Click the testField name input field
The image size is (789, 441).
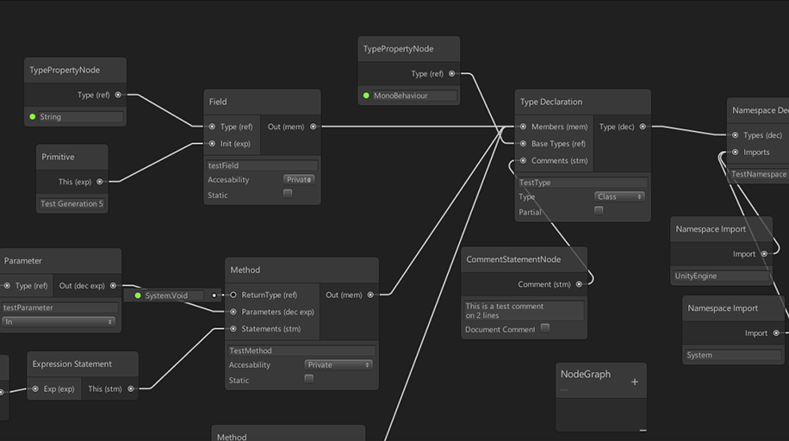tap(262, 165)
